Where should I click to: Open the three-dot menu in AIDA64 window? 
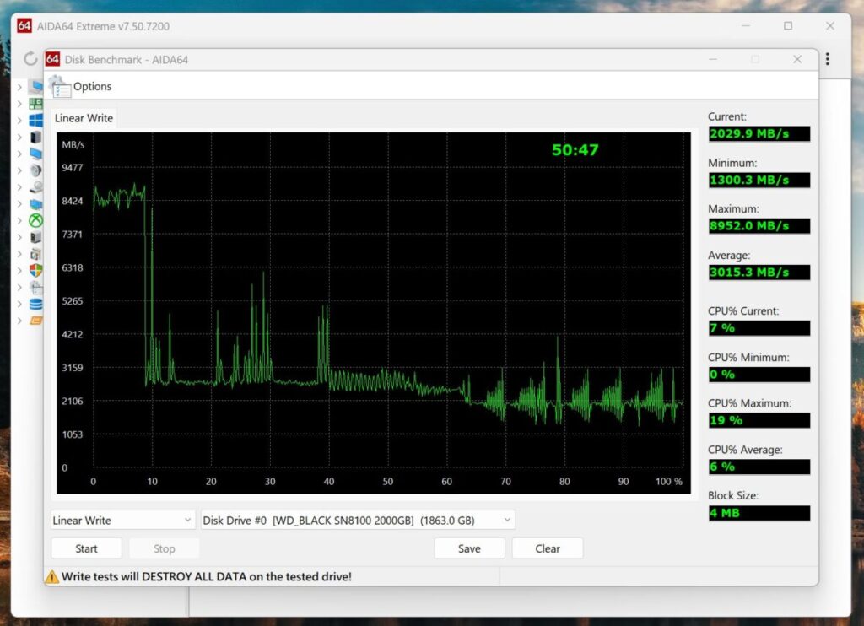(x=827, y=59)
